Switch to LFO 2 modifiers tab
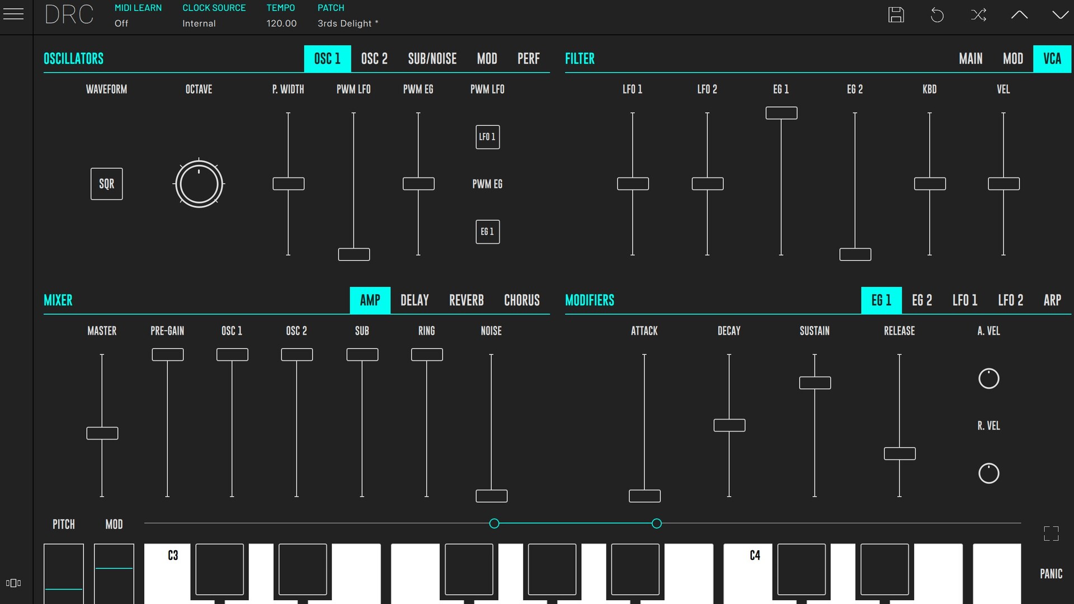This screenshot has width=1074, height=604. (1010, 300)
